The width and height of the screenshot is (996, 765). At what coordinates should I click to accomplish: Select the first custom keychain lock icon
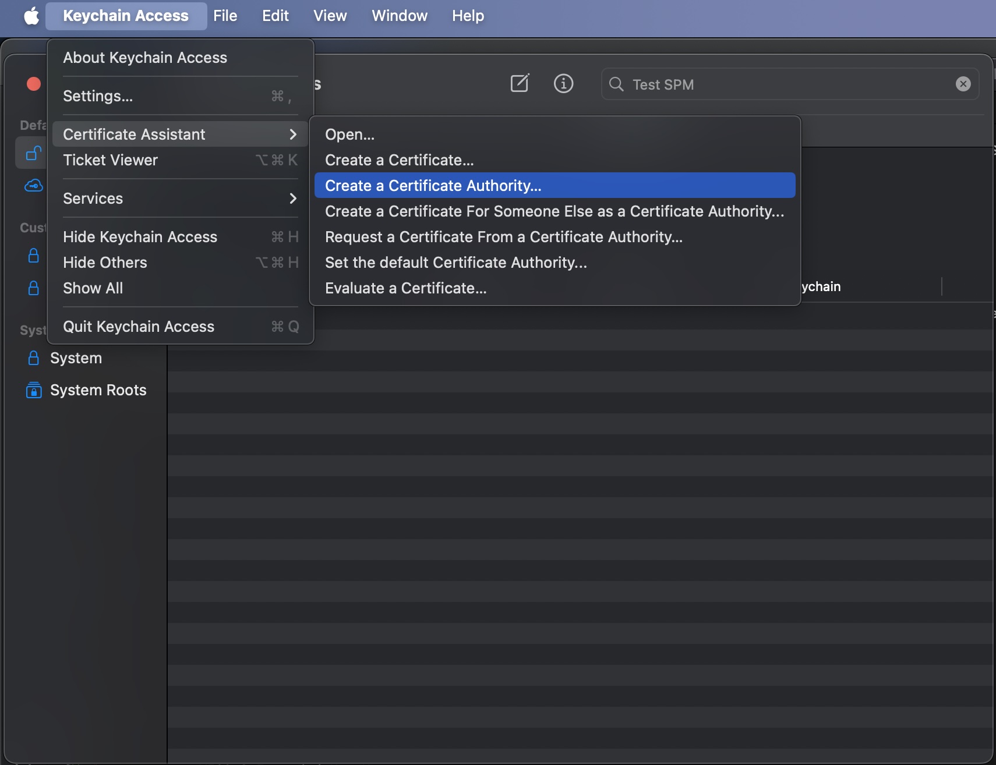(34, 256)
